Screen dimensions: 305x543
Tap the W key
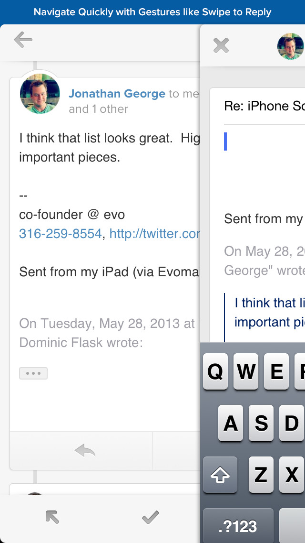coord(246,371)
